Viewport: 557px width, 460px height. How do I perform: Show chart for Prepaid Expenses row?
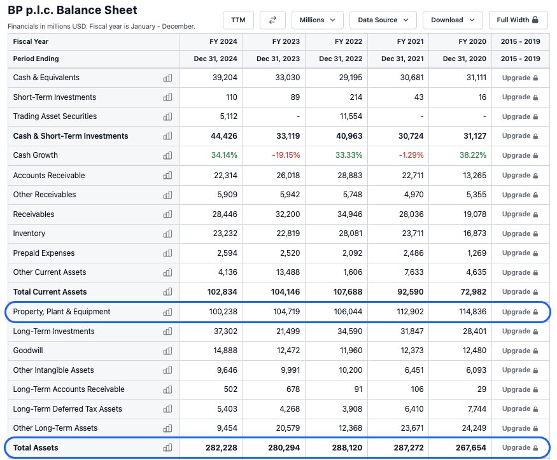click(x=167, y=253)
